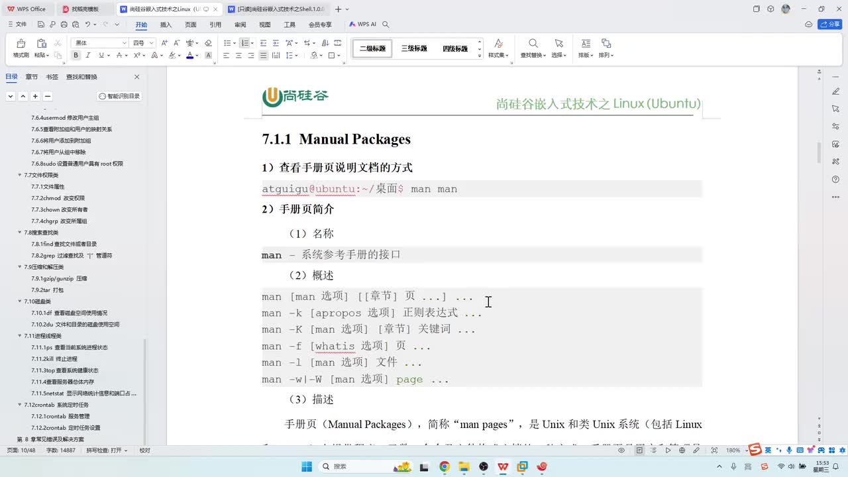848x477 pixels.
Task: Click the bulleted list icon
Action: tap(226, 42)
